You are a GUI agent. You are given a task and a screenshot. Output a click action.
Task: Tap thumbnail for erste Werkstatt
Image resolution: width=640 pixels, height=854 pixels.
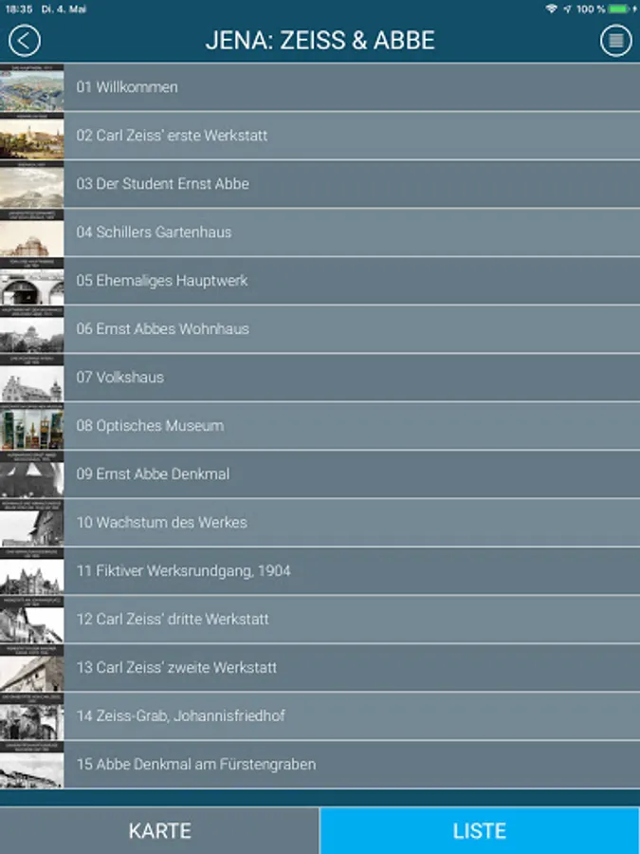(31, 136)
